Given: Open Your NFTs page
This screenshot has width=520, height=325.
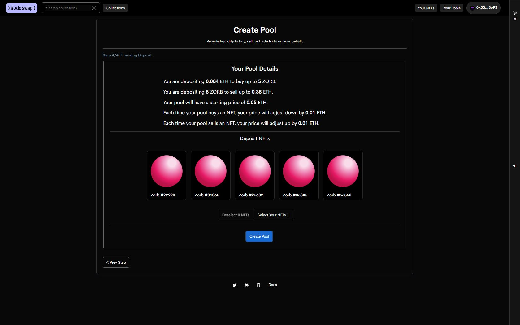Looking at the screenshot, I should 426,8.
